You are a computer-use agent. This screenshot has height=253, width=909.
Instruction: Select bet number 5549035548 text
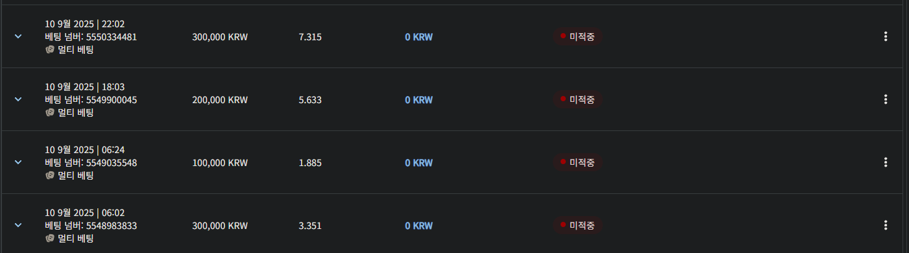(x=111, y=163)
